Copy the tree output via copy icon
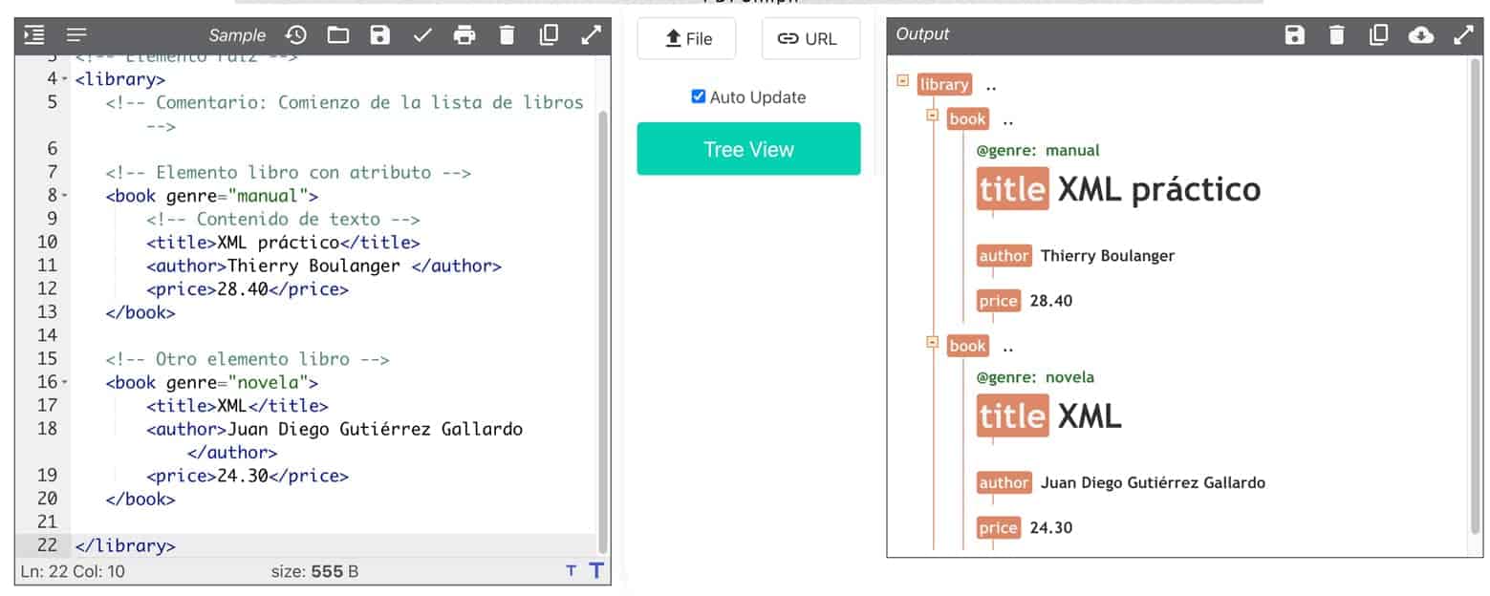 [1380, 34]
